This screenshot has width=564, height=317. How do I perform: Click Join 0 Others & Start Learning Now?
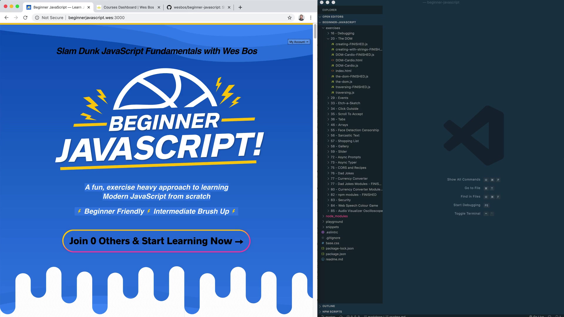[156, 241]
